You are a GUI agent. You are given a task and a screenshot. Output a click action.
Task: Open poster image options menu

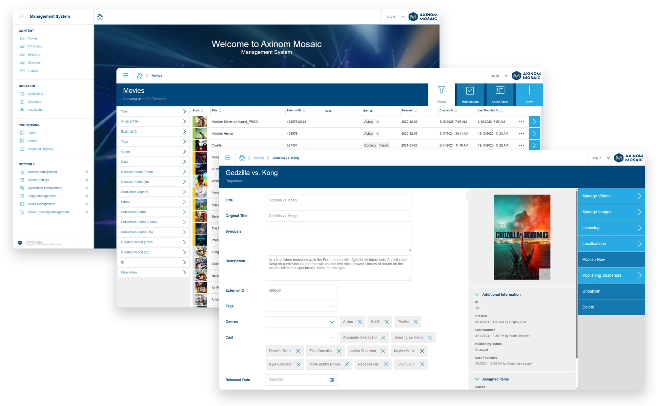pyautogui.click(x=545, y=274)
